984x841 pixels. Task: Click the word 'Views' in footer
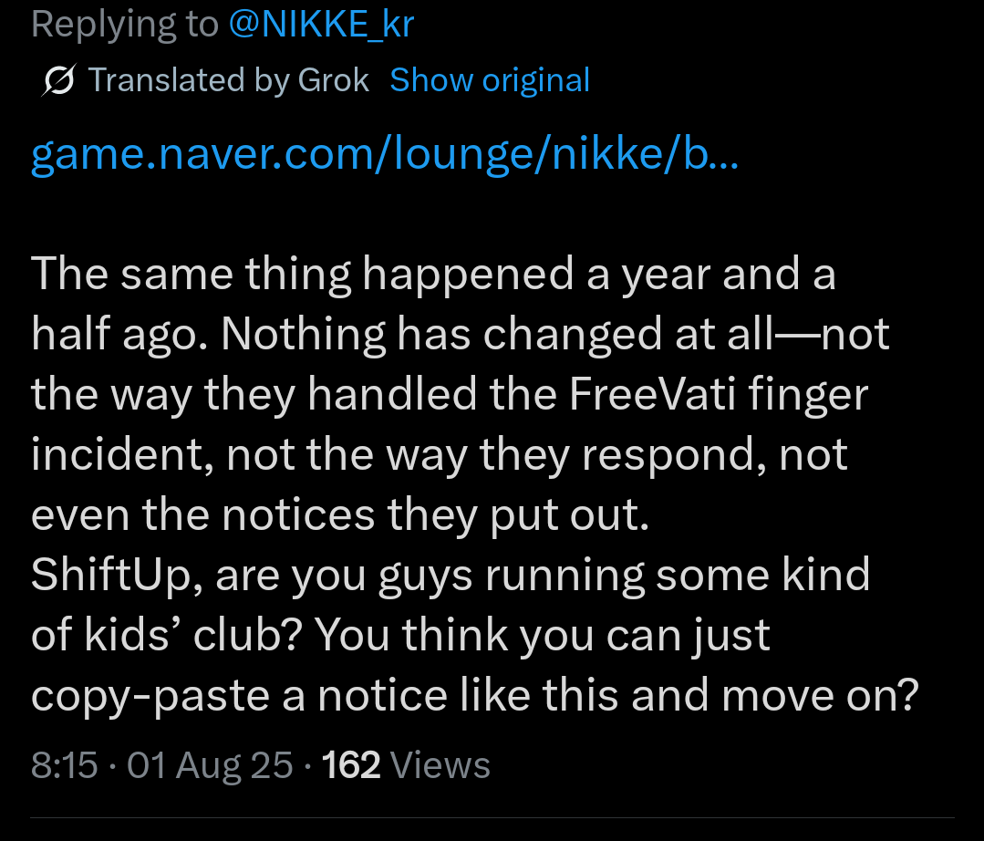[440, 765]
